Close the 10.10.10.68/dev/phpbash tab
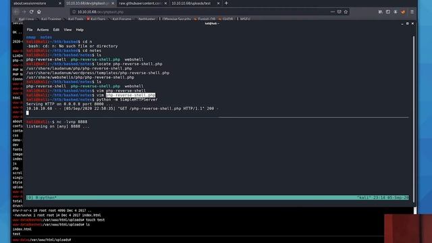Screen dimensions: 432x243 tap(113, 3)
